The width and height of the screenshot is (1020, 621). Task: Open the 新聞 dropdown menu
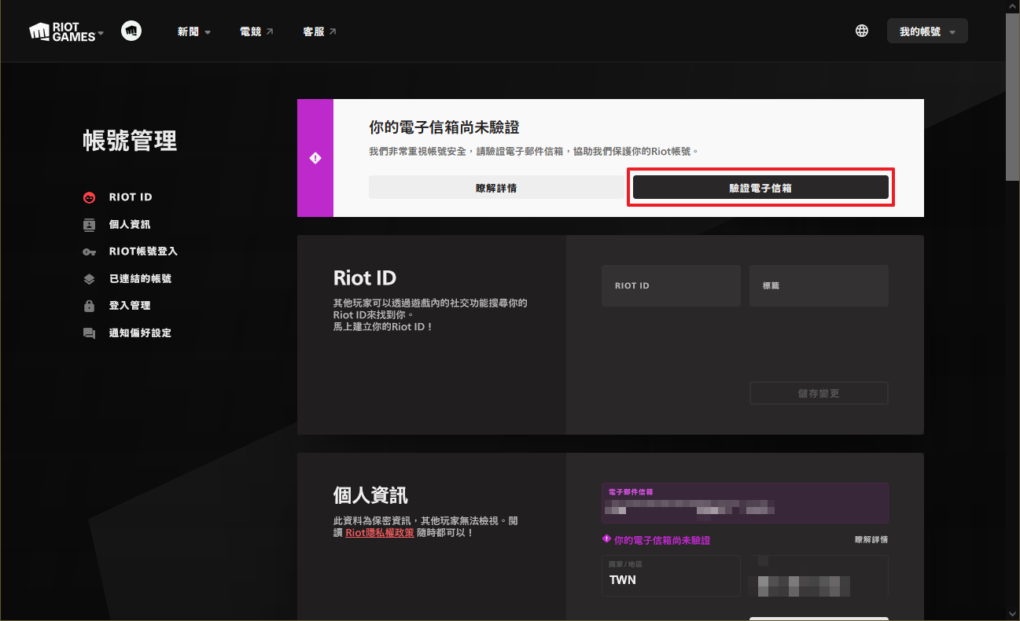point(194,31)
